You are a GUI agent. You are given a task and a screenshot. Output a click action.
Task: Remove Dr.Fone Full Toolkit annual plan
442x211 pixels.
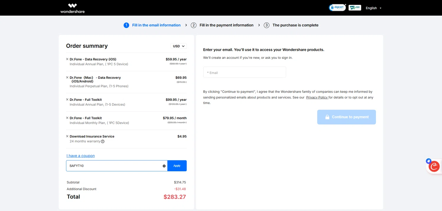pyautogui.click(x=67, y=100)
